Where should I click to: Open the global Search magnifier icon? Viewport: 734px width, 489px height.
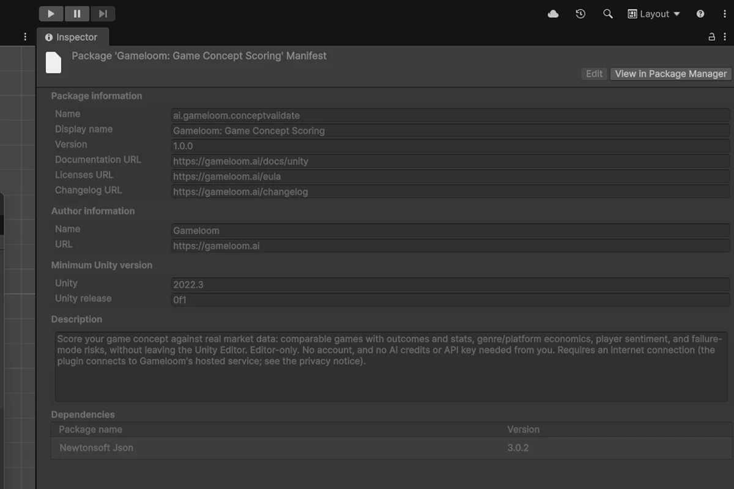(607, 13)
